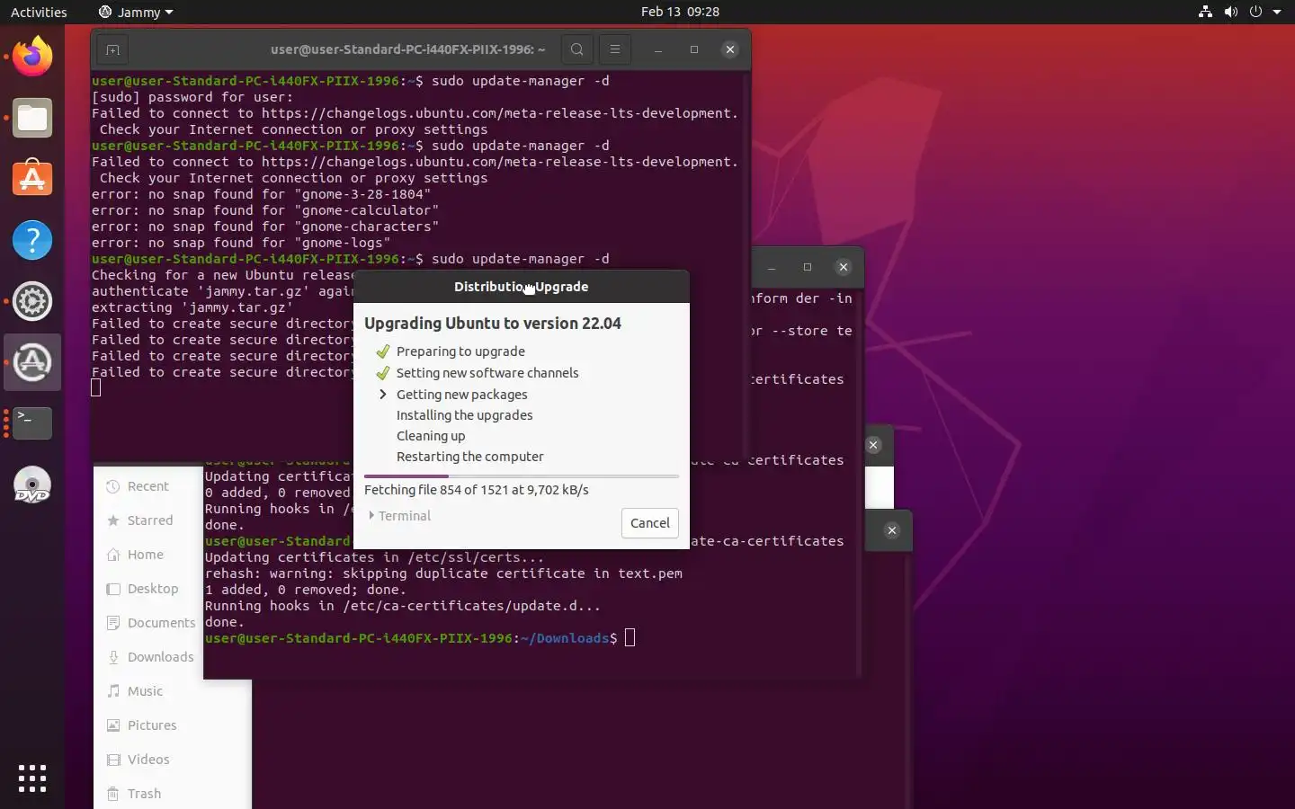Click the power icon in top bar

(1255, 12)
